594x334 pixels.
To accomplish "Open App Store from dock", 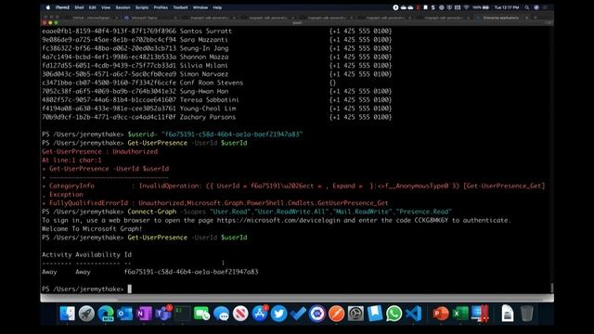I will tap(260, 314).
